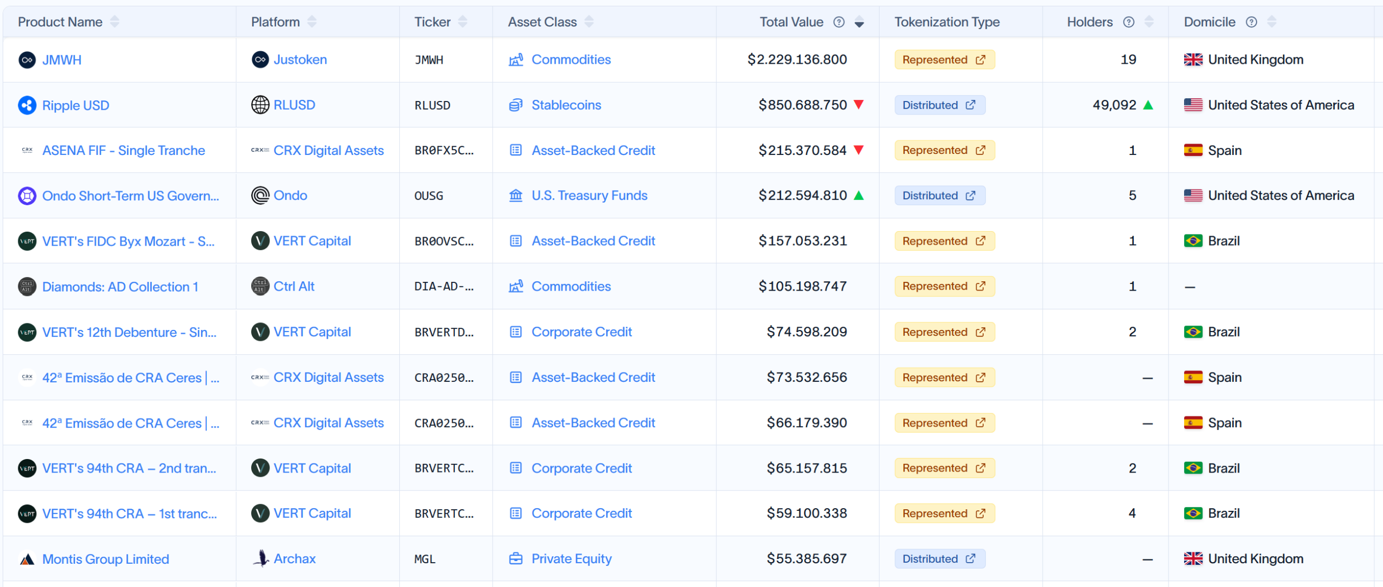Open ASENA FIF - Single Tranche link
This screenshot has width=1383, height=587.
pyautogui.click(x=124, y=151)
